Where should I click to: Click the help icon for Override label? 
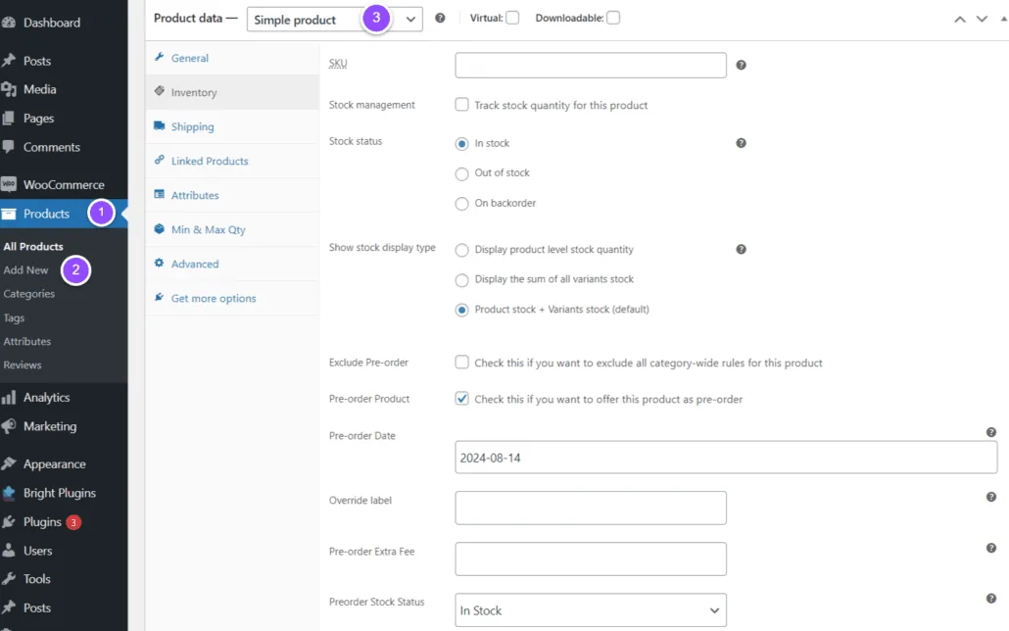point(991,497)
